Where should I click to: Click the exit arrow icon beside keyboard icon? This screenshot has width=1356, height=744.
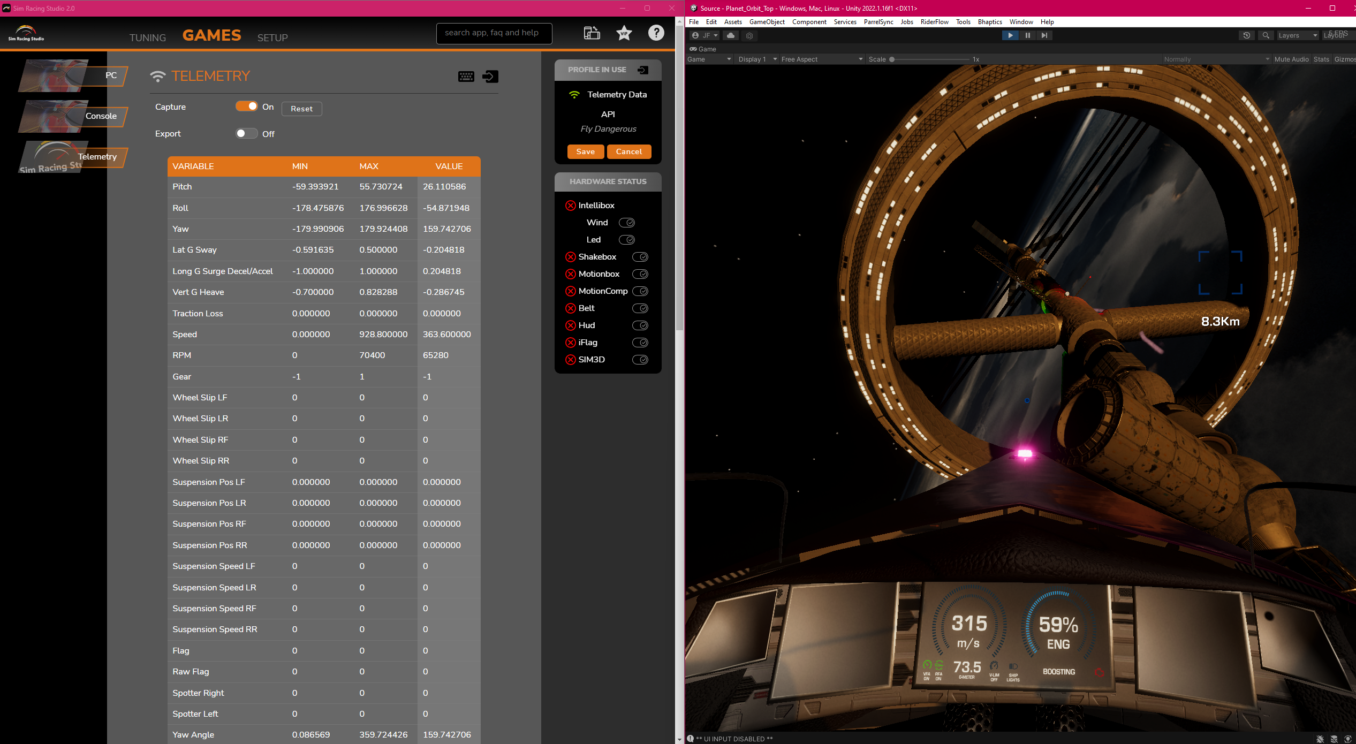pyautogui.click(x=490, y=77)
